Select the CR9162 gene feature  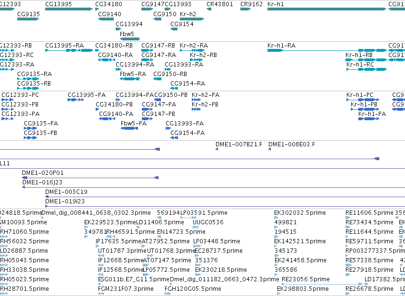click(246, 9)
